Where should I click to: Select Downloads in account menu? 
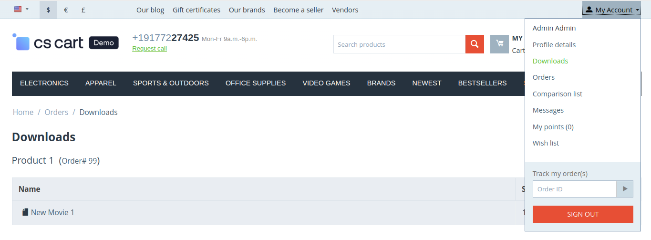point(550,61)
